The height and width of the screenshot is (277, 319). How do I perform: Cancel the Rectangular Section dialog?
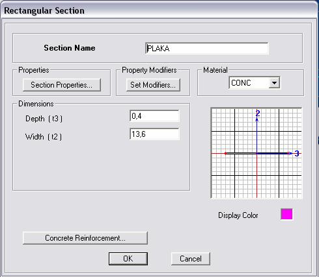(191, 259)
